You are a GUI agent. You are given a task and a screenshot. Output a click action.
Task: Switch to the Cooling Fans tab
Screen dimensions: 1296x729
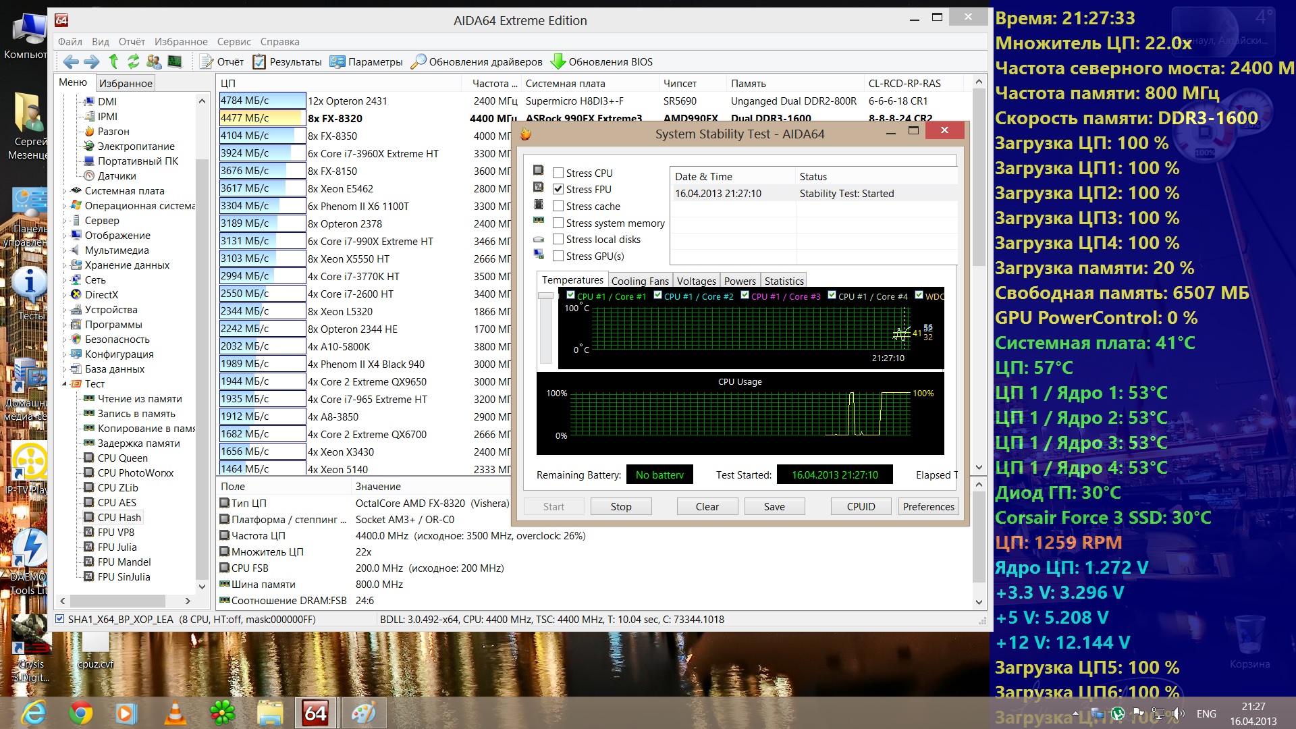(639, 281)
